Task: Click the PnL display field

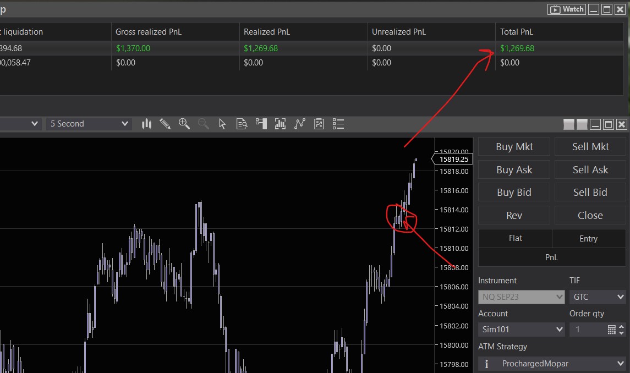Action: click(x=552, y=257)
